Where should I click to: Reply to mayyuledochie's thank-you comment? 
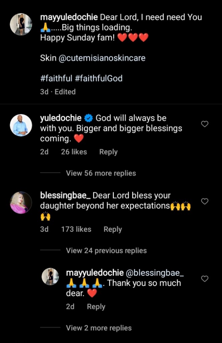pyautogui.click(x=96, y=306)
